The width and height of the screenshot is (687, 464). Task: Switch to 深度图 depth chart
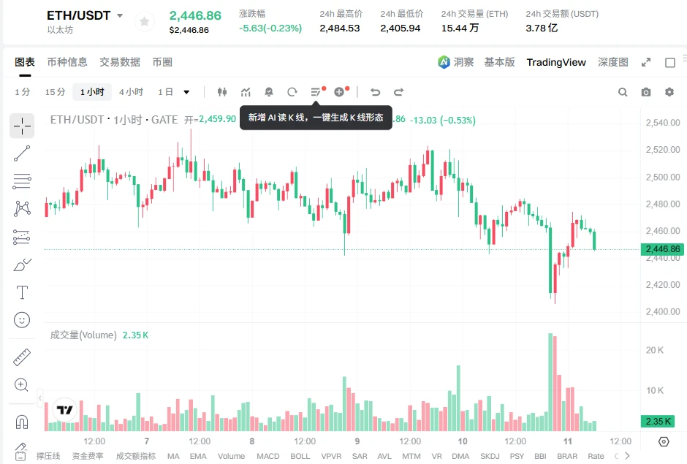613,62
